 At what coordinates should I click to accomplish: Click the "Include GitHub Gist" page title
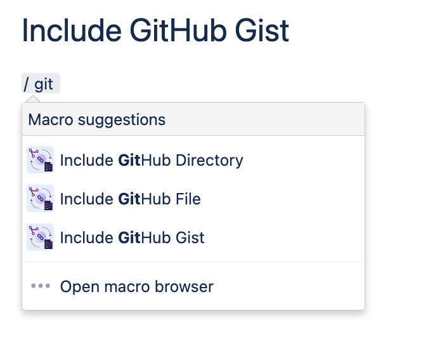155,30
